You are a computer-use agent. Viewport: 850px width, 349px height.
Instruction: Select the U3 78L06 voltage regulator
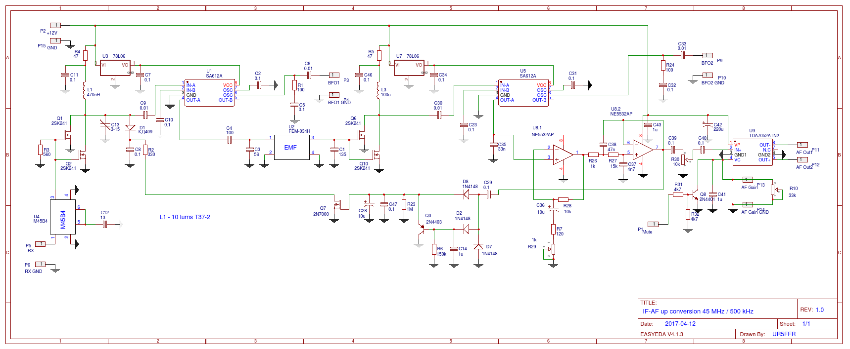[x=115, y=68]
